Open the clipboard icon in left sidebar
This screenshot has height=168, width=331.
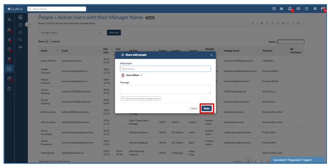[9, 89]
